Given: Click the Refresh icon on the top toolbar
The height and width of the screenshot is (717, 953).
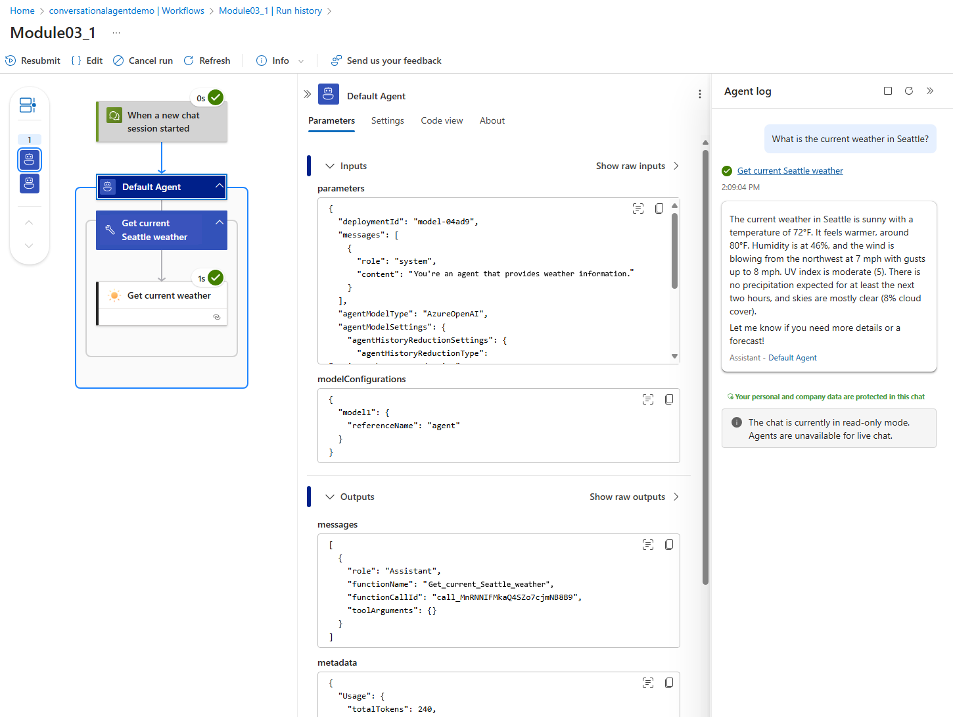Looking at the screenshot, I should (189, 61).
